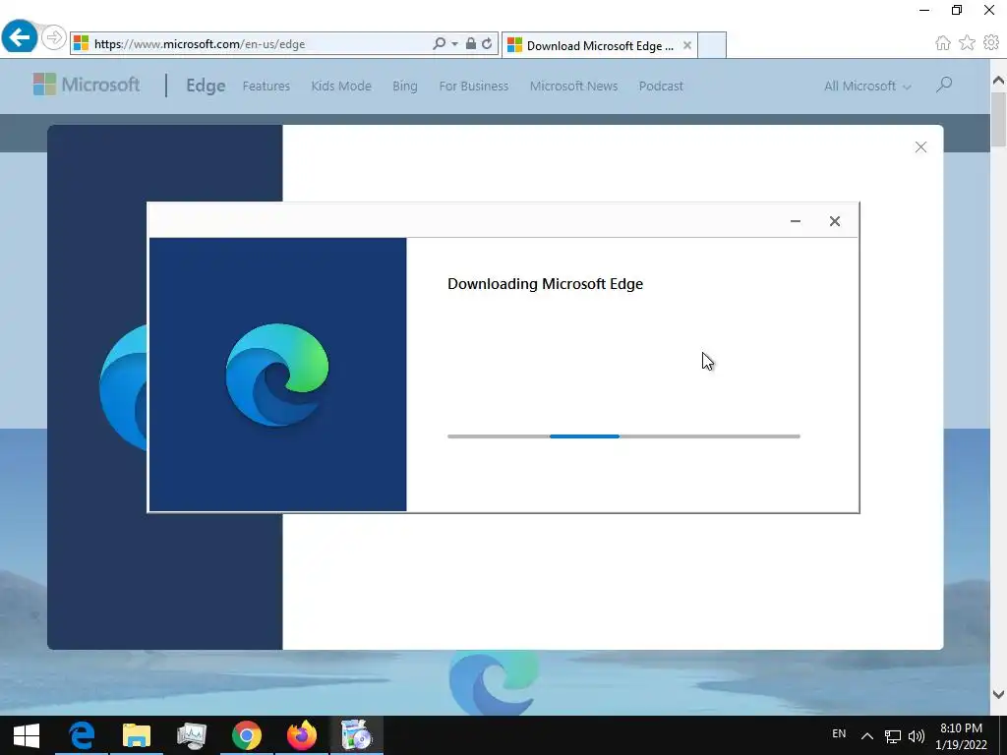
Task: Click the page scrollbar down arrow
Action: [998, 694]
